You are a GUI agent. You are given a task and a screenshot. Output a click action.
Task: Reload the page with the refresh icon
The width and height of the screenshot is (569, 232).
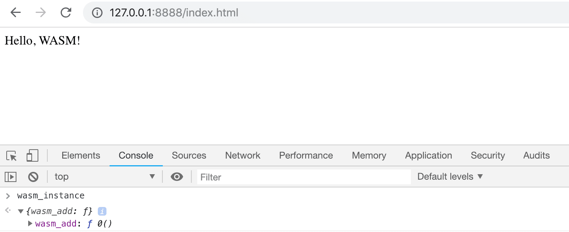66,13
